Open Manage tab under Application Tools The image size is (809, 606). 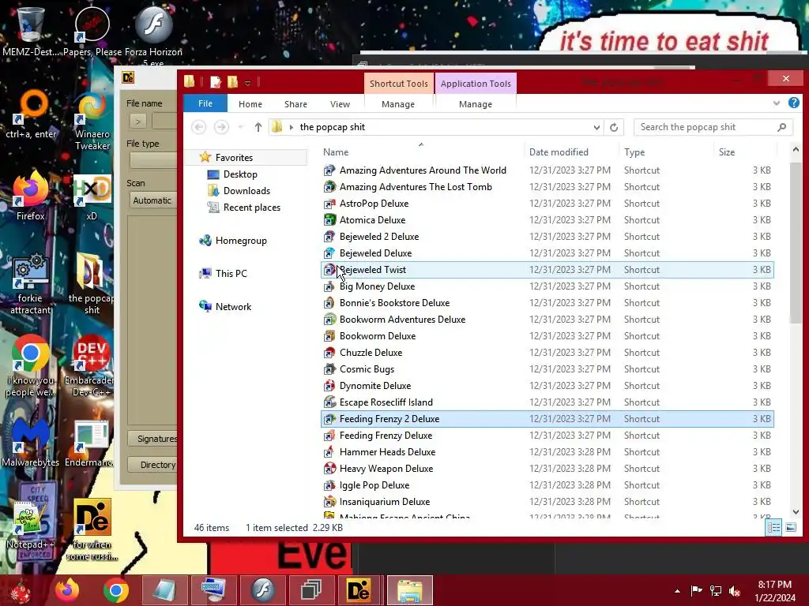(x=475, y=104)
